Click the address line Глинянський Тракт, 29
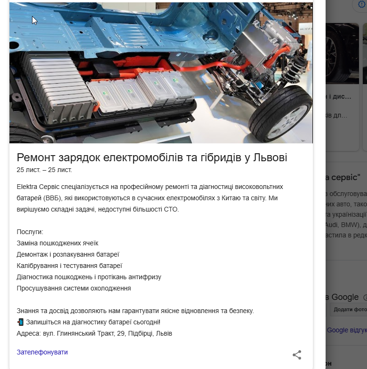 point(94,333)
